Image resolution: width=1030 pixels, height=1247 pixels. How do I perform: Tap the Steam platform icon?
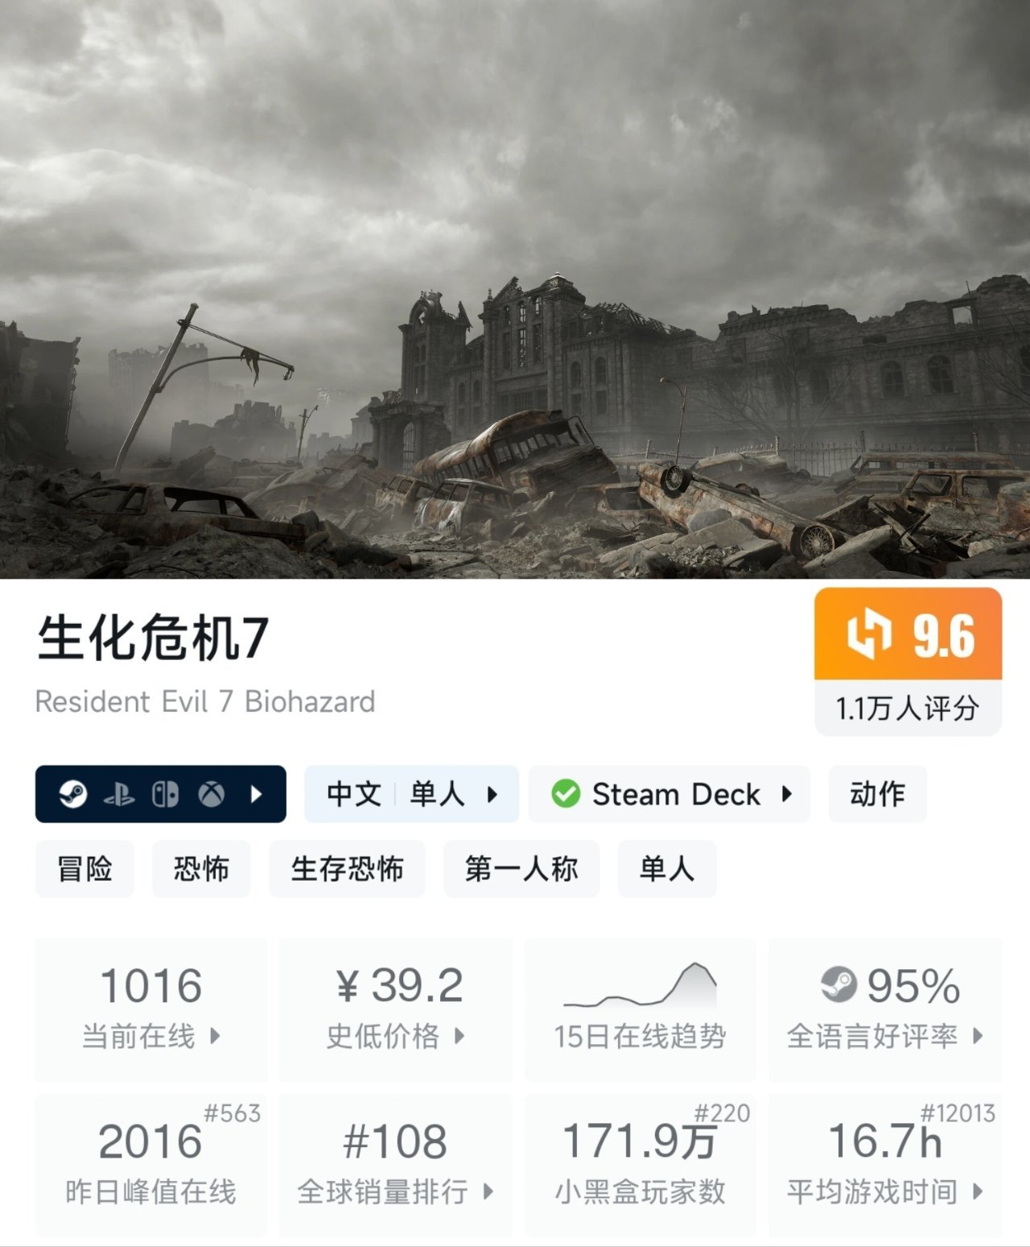(73, 795)
